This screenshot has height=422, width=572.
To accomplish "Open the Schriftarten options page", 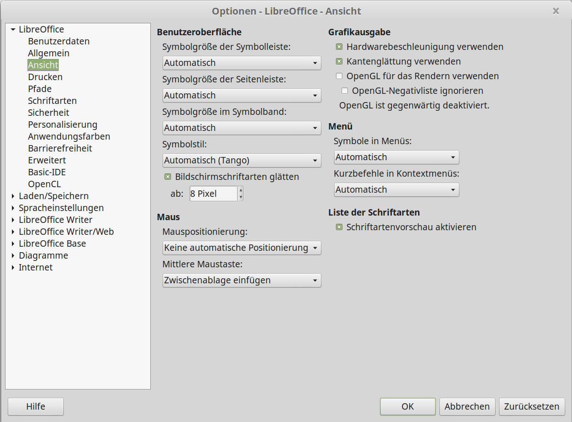I will [x=52, y=101].
